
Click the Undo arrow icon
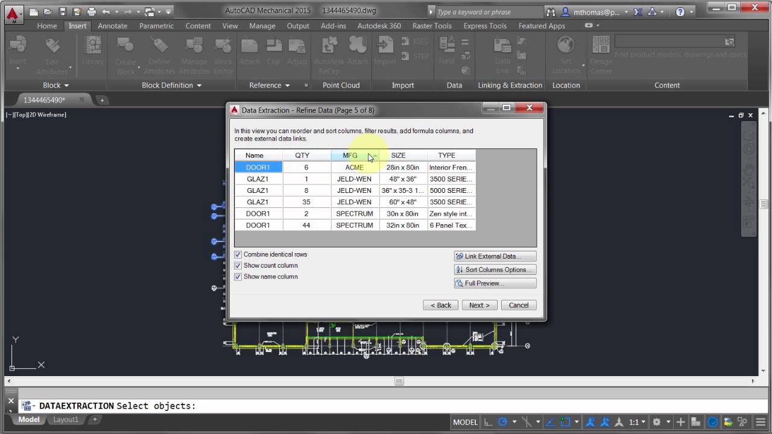106,11
